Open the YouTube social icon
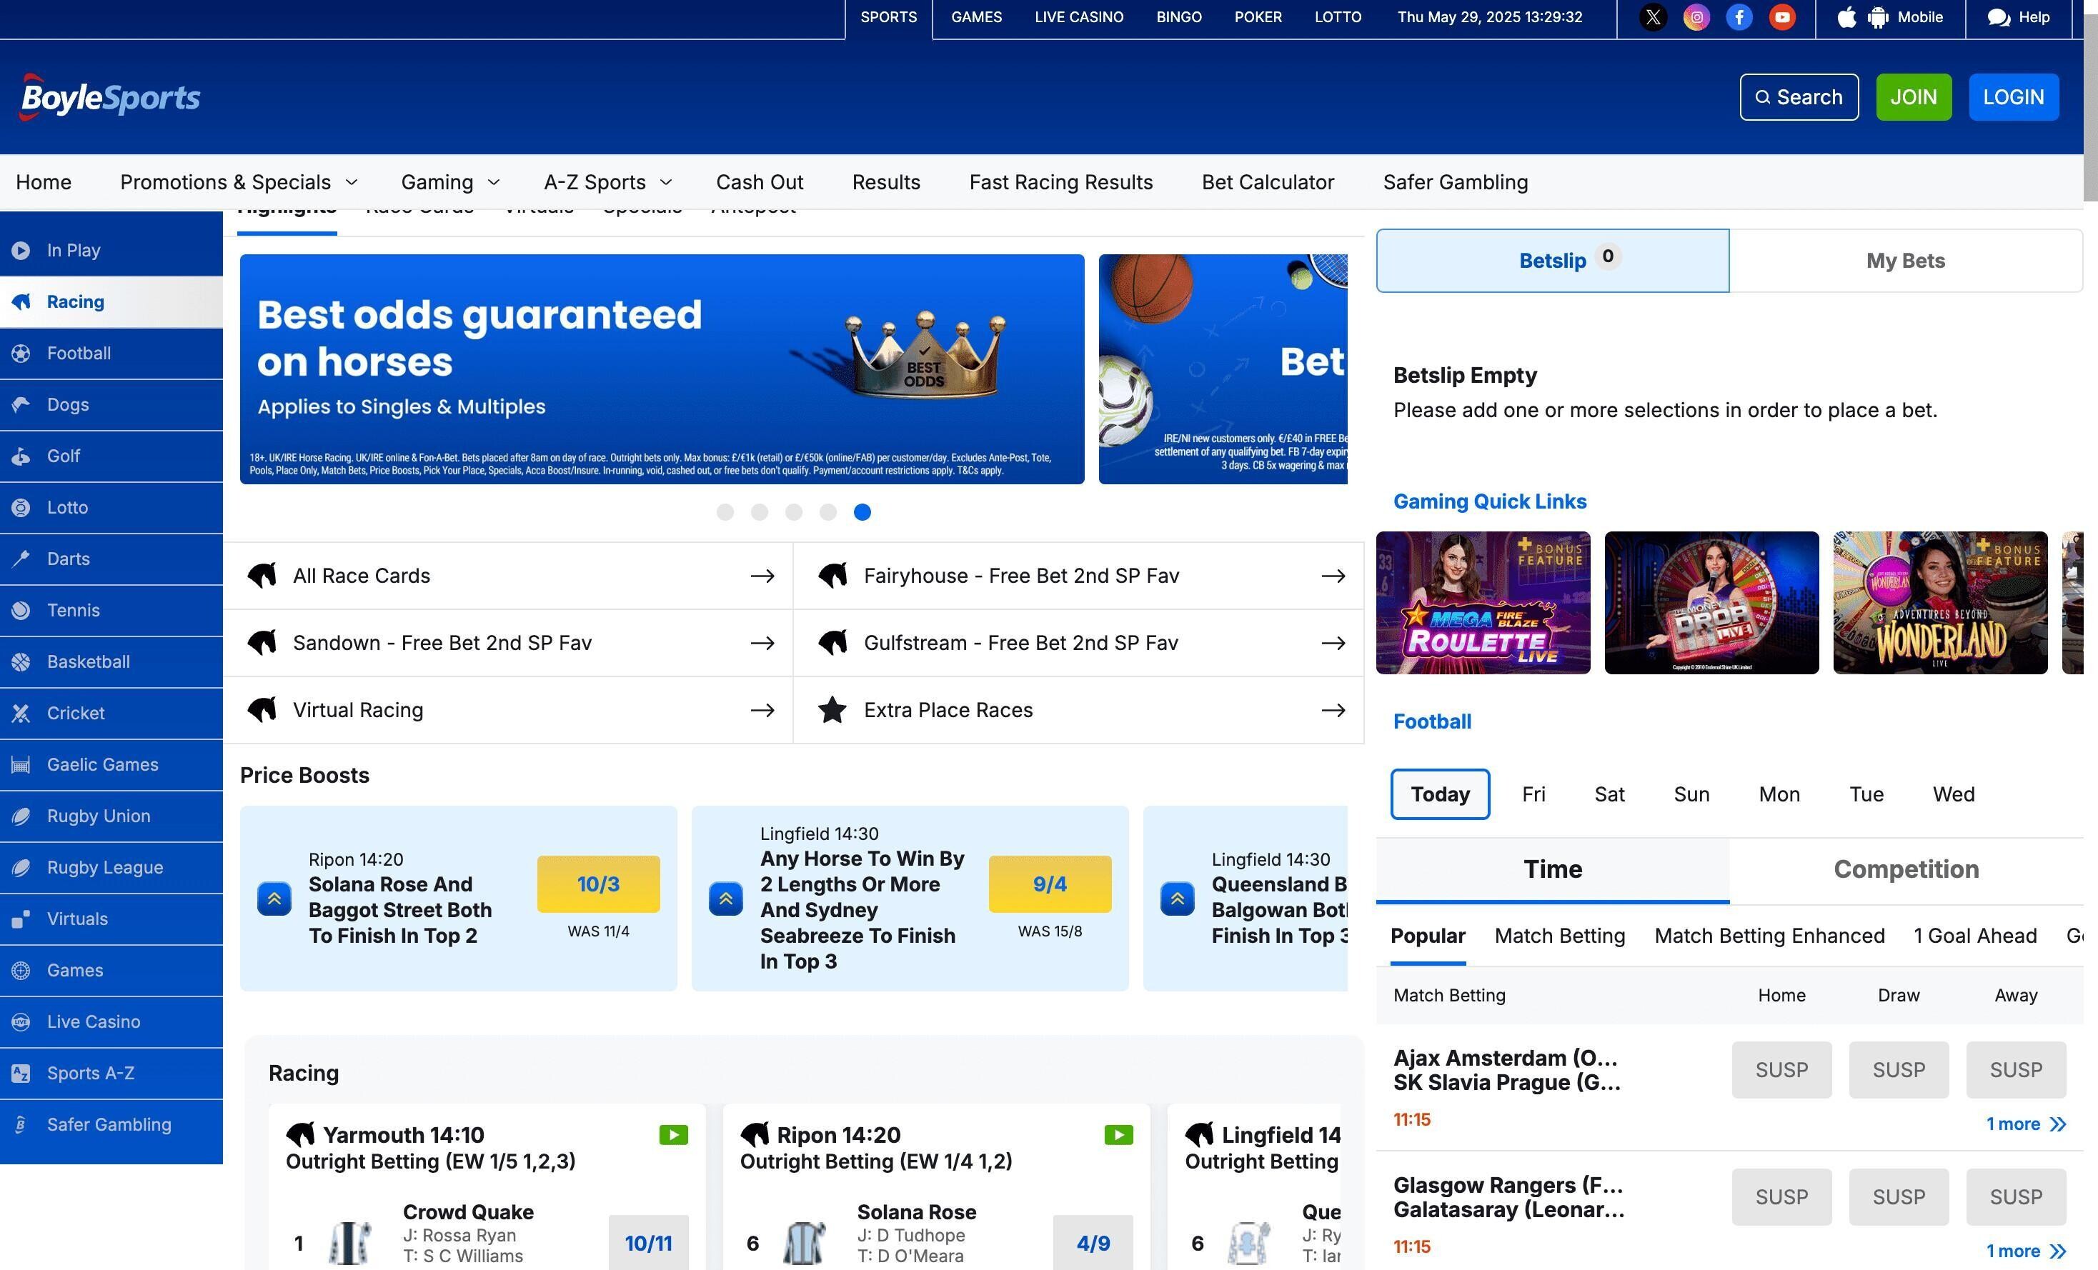 (x=1782, y=17)
